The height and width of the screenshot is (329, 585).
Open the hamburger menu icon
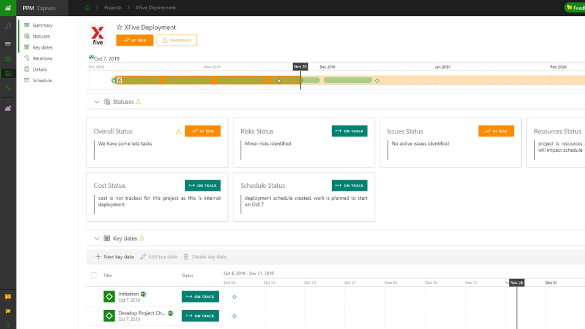click(x=8, y=44)
